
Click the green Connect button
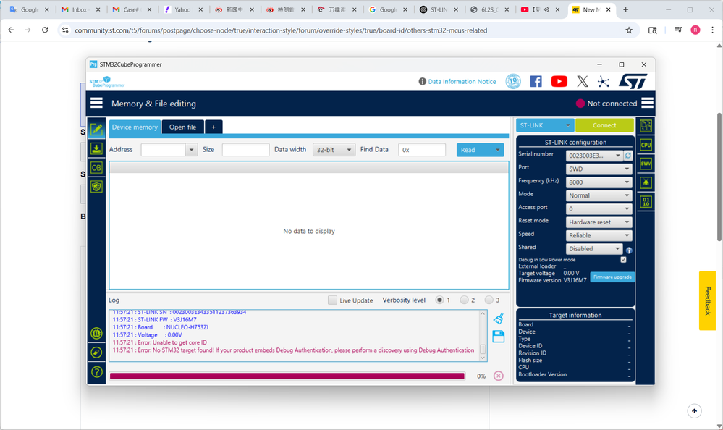click(604, 125)
